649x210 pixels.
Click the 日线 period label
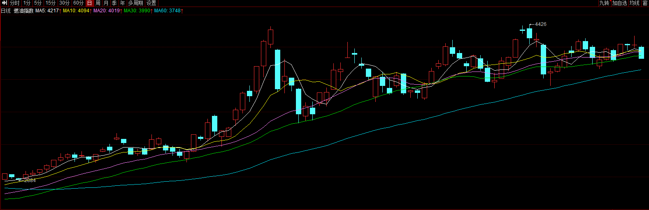pyautogui.click(x=6, y=11)
